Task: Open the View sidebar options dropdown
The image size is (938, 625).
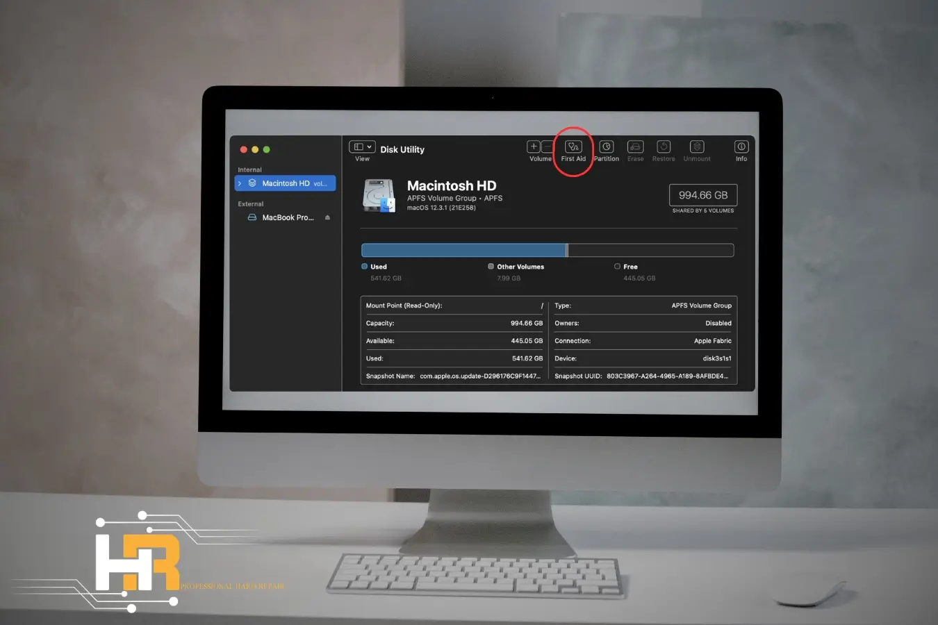Action: [362, 147]
